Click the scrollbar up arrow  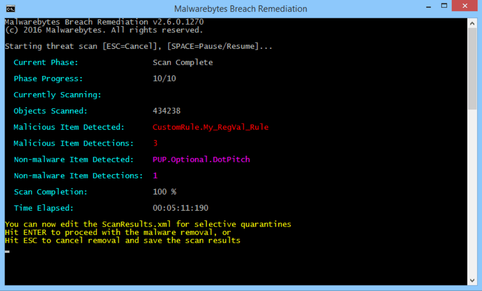(x=472, y=23)
